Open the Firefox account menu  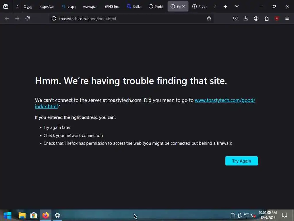point(256,18)
